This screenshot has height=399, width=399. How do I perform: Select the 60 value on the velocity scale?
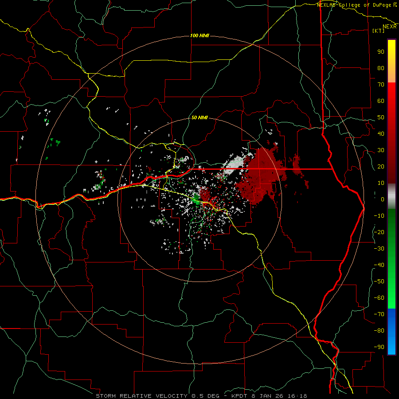pyautogui.click(x=381, y=101)
